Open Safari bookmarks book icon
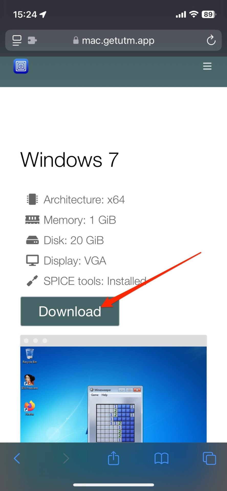Viewport: 227px width, 491px height. [x=161, y=458]
